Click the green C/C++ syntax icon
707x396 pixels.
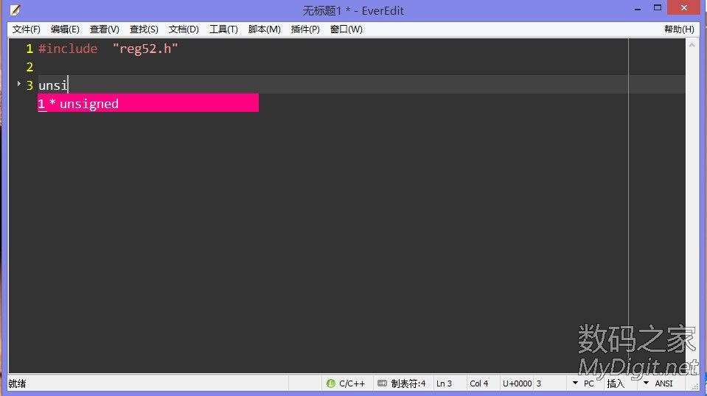pos(330,383)
